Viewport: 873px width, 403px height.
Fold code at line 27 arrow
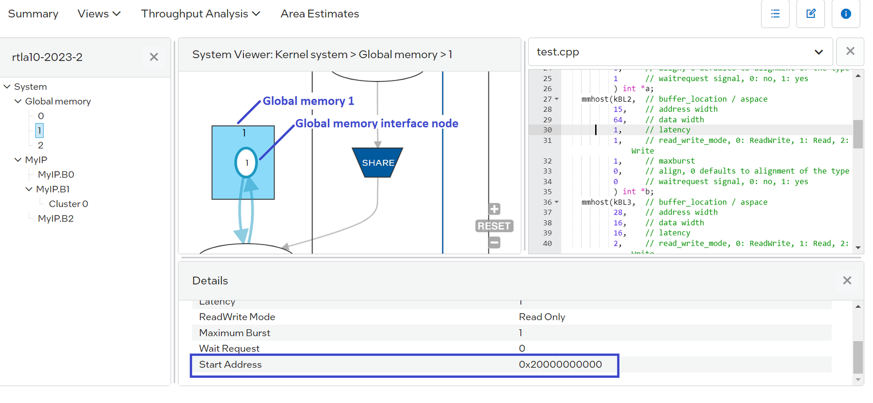(x=557, y=99)
